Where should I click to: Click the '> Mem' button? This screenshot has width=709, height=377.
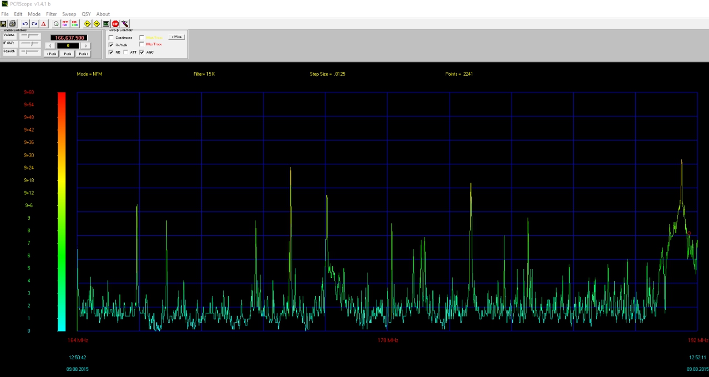click(x=176, y=37)
